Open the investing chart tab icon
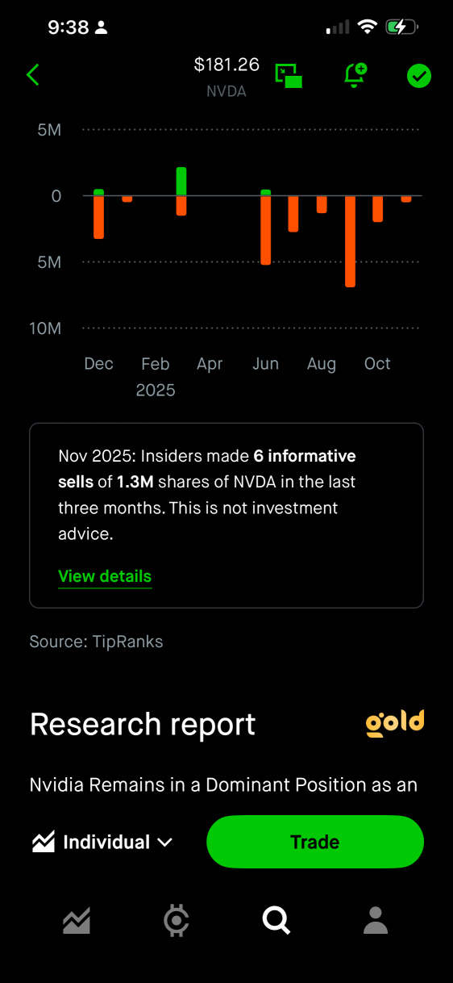This screenshot has width=453, height=983. (x=77, y=920)
